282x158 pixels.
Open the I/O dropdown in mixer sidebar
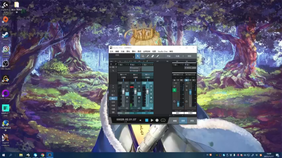[113, 67]
